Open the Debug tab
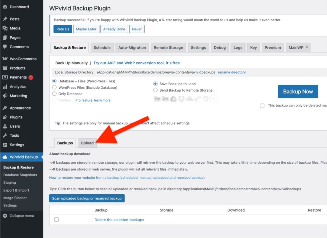Screen dimensions: 327x238 pos(220,47)
